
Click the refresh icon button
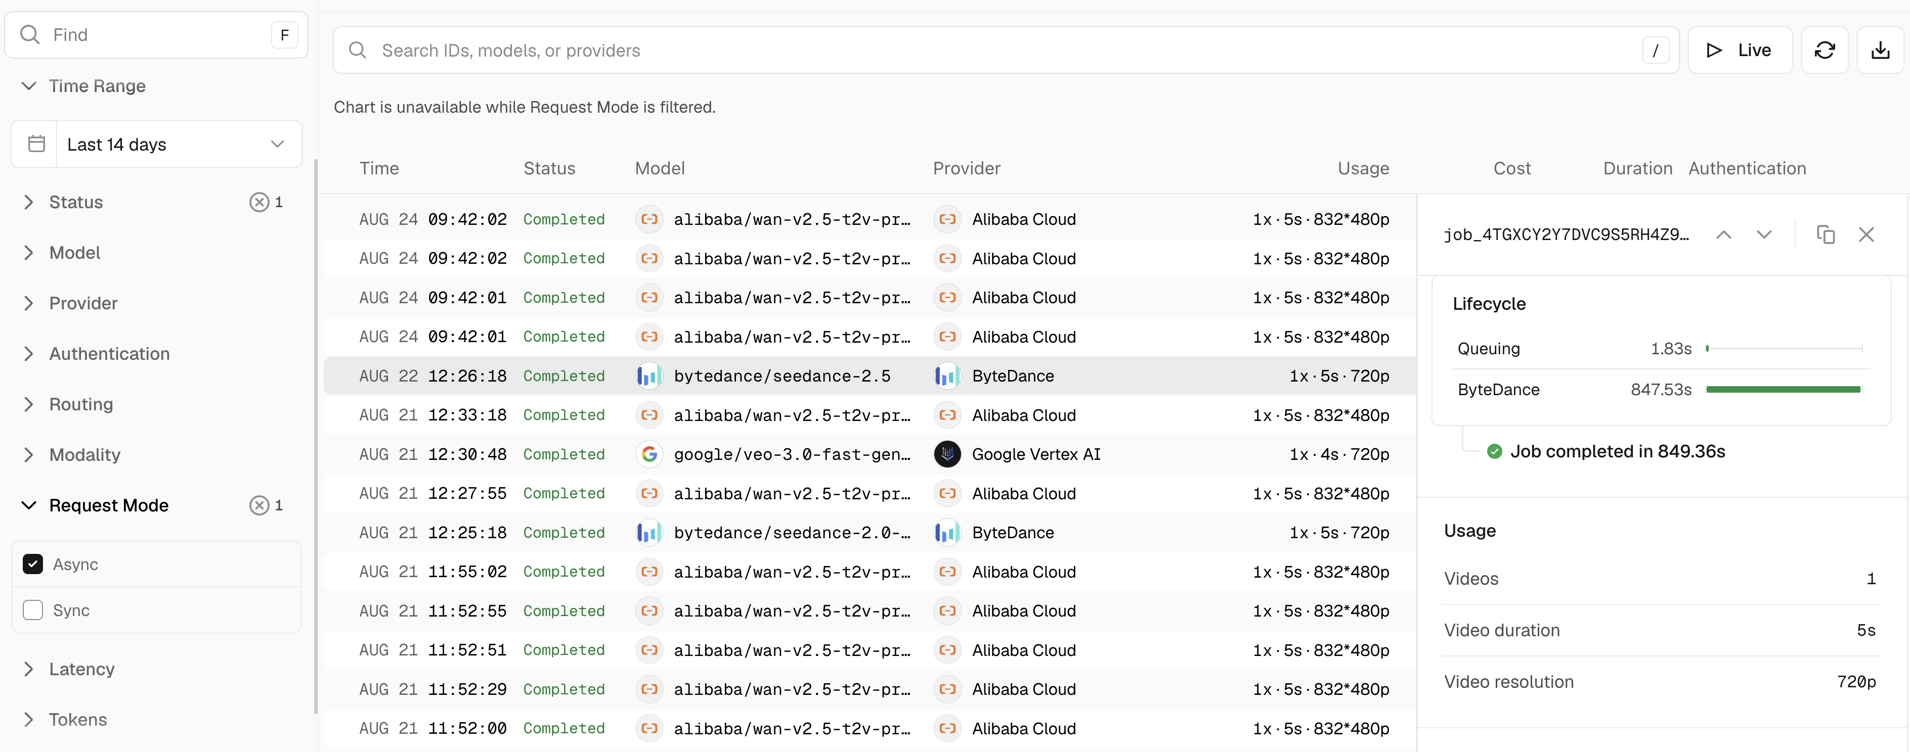(1825, 51)
